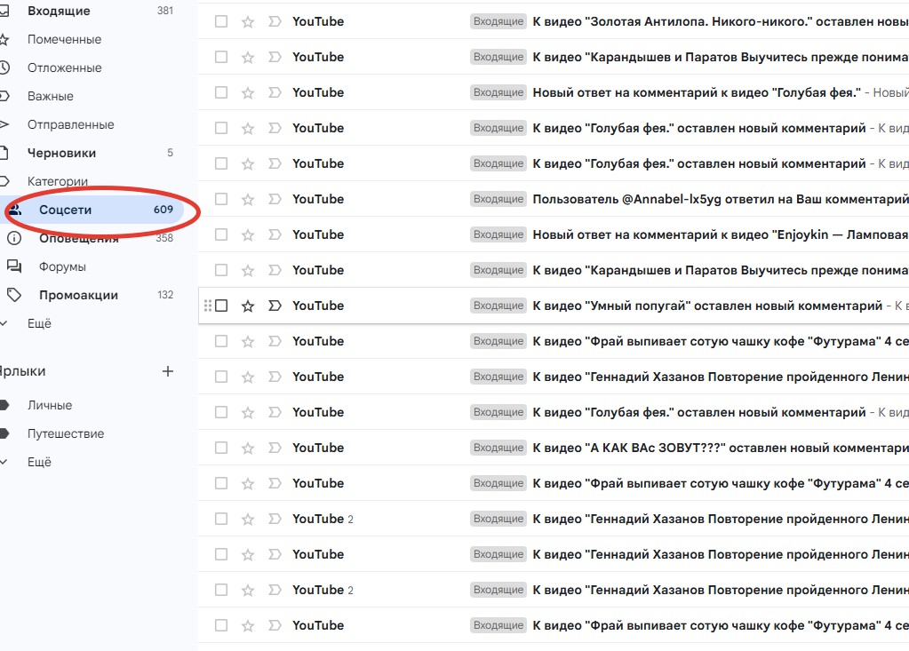Star the "А КАК ВАс ЗОВУТ???" email
This screenshot has height=651, width=909.
(x=248, y=448)
